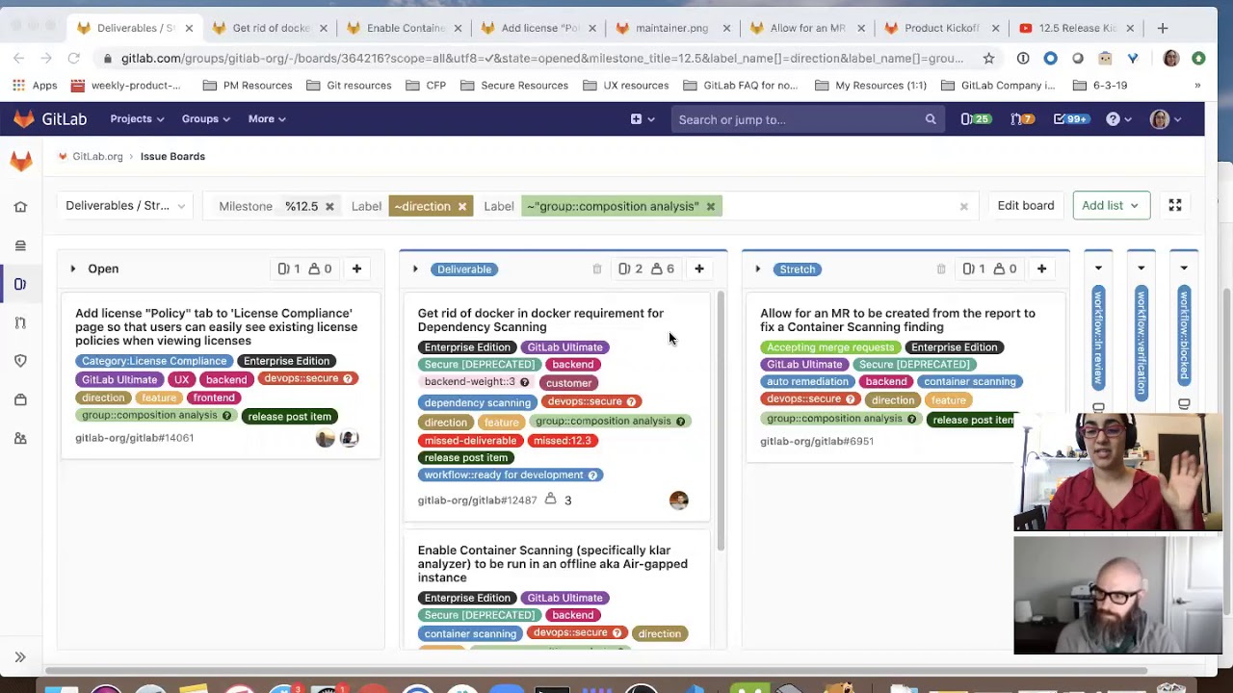
Task: Clear all filters in search bar
Action: [x=963, y=206]
